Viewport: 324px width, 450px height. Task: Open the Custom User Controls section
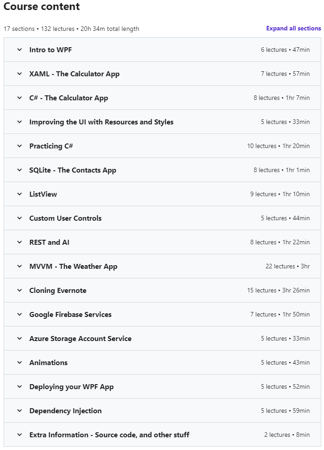[x=65, y=218]
